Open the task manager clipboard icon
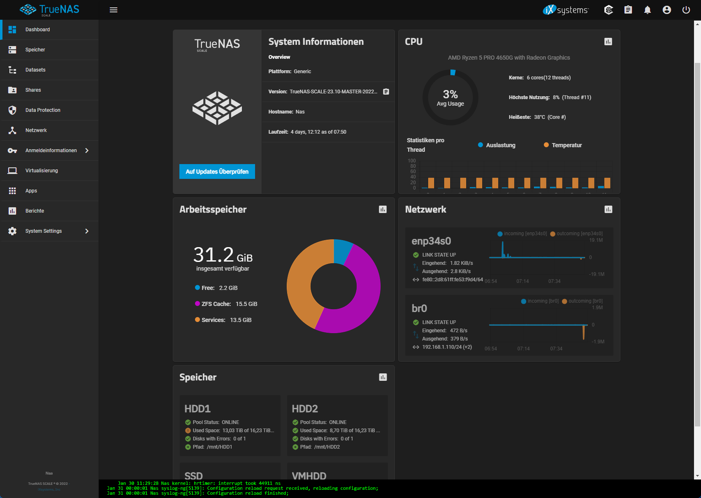 pos(628,10)
